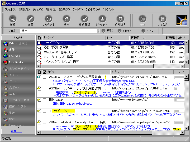Click the results list horizontal scrollbar right arrow
190x142 pixels.
(182, 132)
